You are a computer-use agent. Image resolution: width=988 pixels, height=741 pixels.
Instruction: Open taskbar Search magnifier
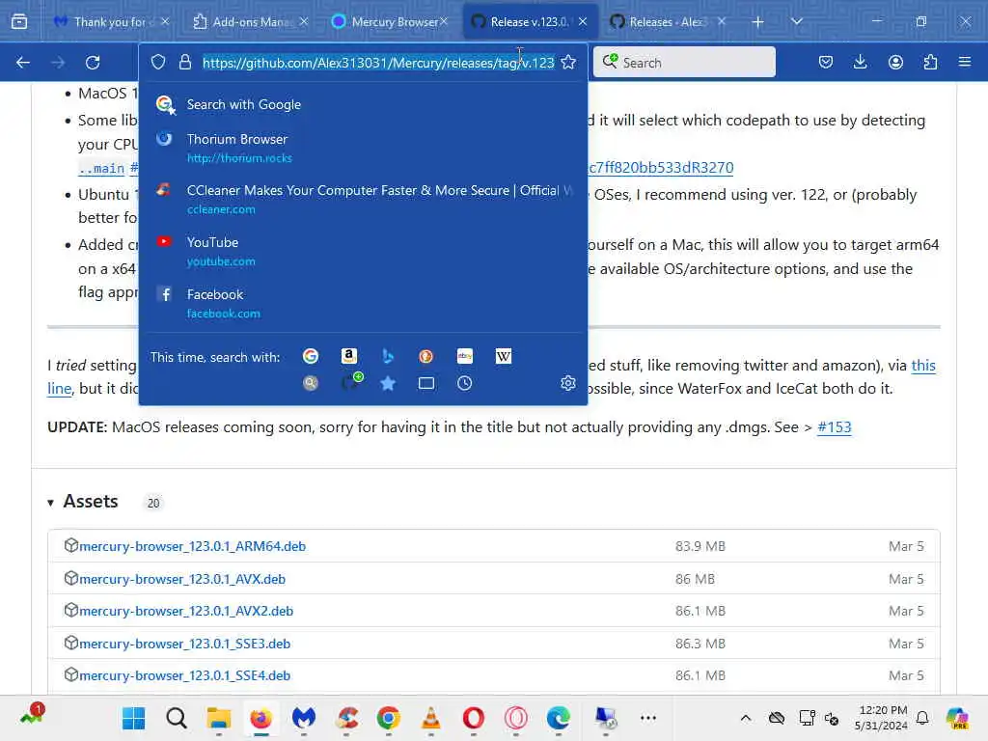[177, 718]
